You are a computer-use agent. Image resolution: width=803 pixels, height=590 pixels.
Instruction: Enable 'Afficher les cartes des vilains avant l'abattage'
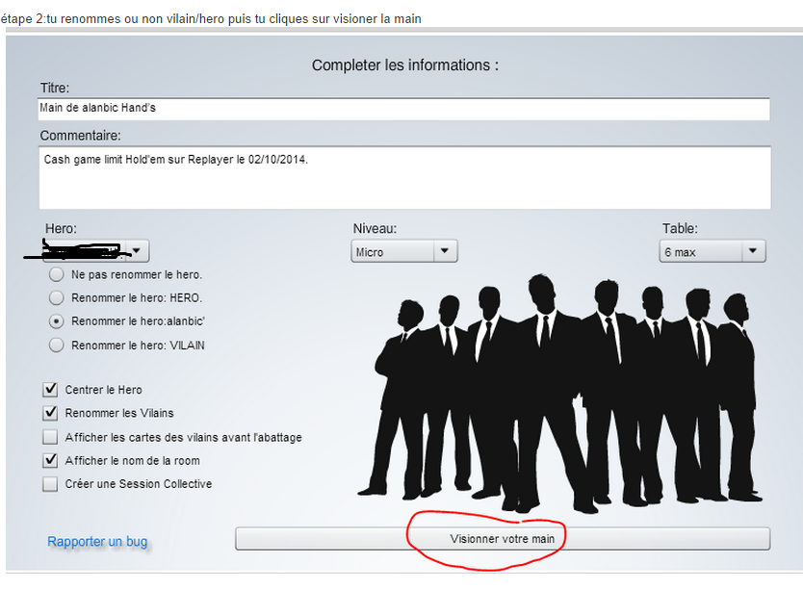pos(50,437)
